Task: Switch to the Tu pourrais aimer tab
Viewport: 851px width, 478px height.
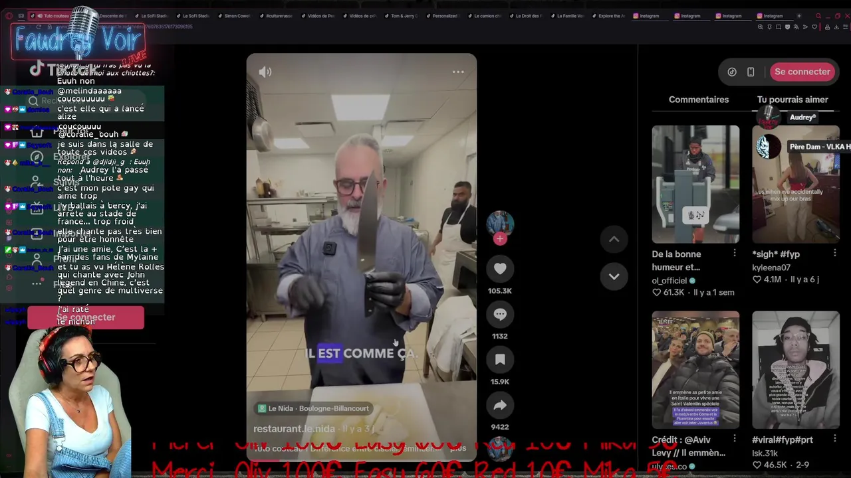Action: pos(792,100)
